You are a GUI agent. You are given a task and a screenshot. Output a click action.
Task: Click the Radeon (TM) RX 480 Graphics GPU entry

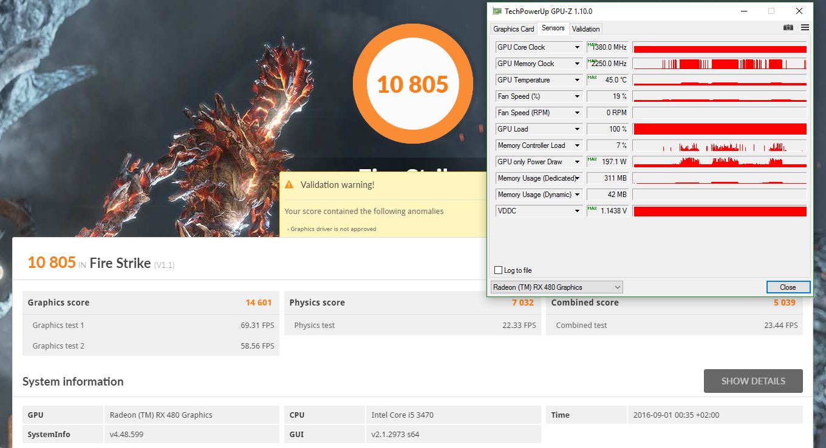[161, 415]
